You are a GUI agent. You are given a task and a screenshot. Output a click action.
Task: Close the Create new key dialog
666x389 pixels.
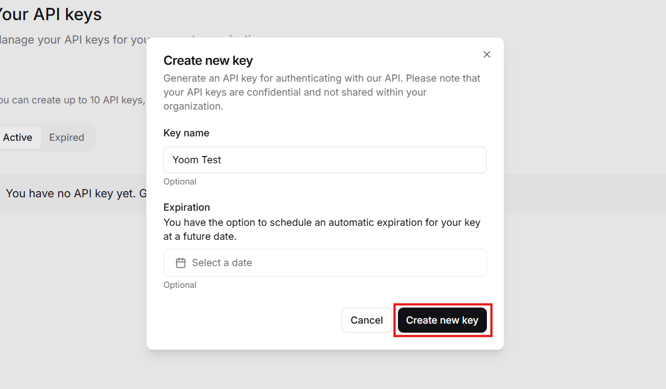487,54
